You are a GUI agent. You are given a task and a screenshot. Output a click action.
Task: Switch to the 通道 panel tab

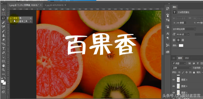click(187, 58)
